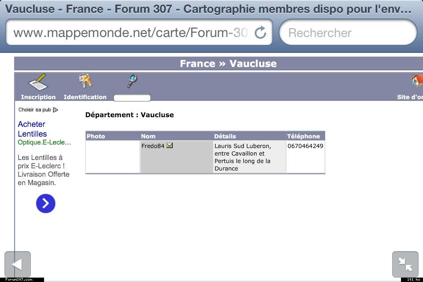Image resolution: width=423 pixels, height=282 pixels.
Task: Click the France » Vaucluse breadcrumb header
Action: point(228,63)
